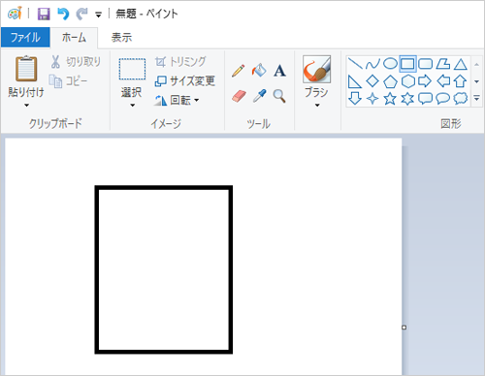Click the Paint application icon in title bar

click(15, 14)
